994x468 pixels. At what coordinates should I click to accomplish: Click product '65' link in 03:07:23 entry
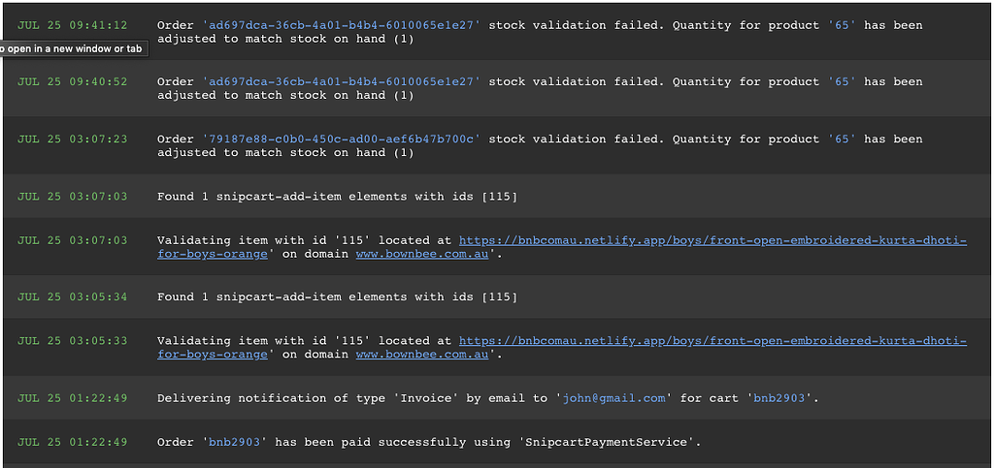(842, 140)
